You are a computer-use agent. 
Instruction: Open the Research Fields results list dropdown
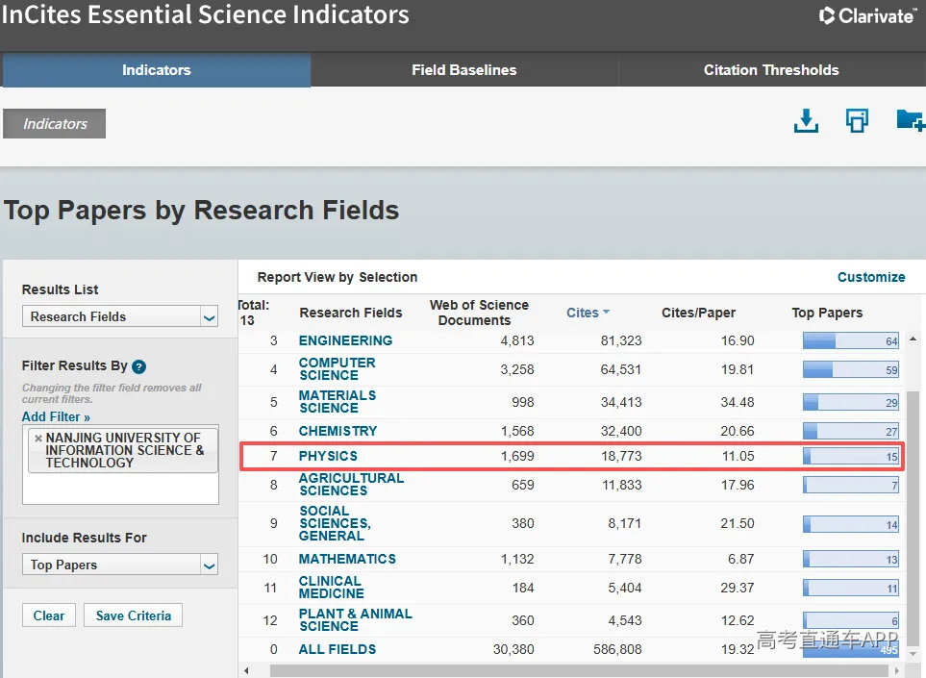tap(120, 316)
